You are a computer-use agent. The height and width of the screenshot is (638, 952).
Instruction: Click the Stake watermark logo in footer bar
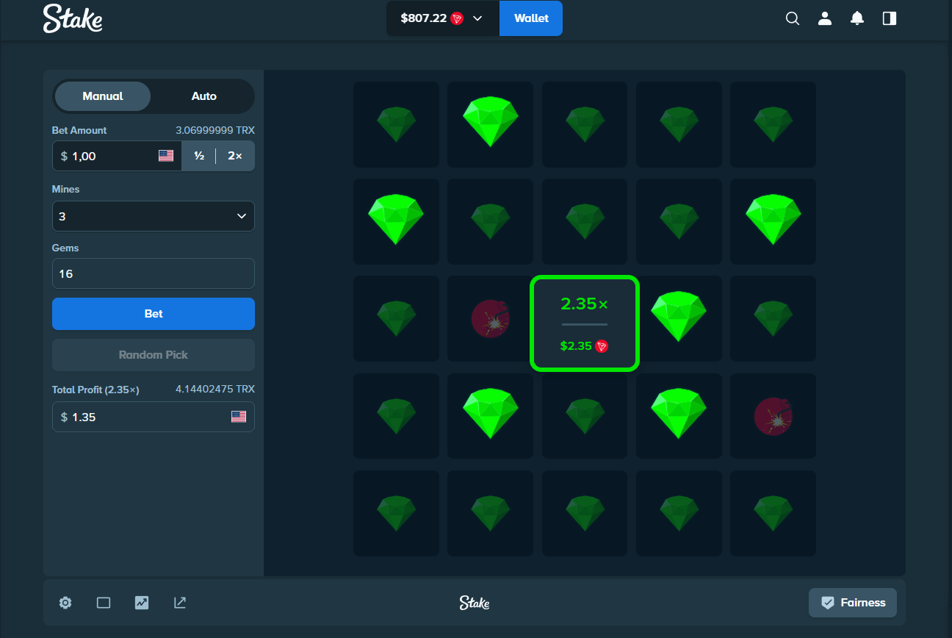tap(475, 603)
